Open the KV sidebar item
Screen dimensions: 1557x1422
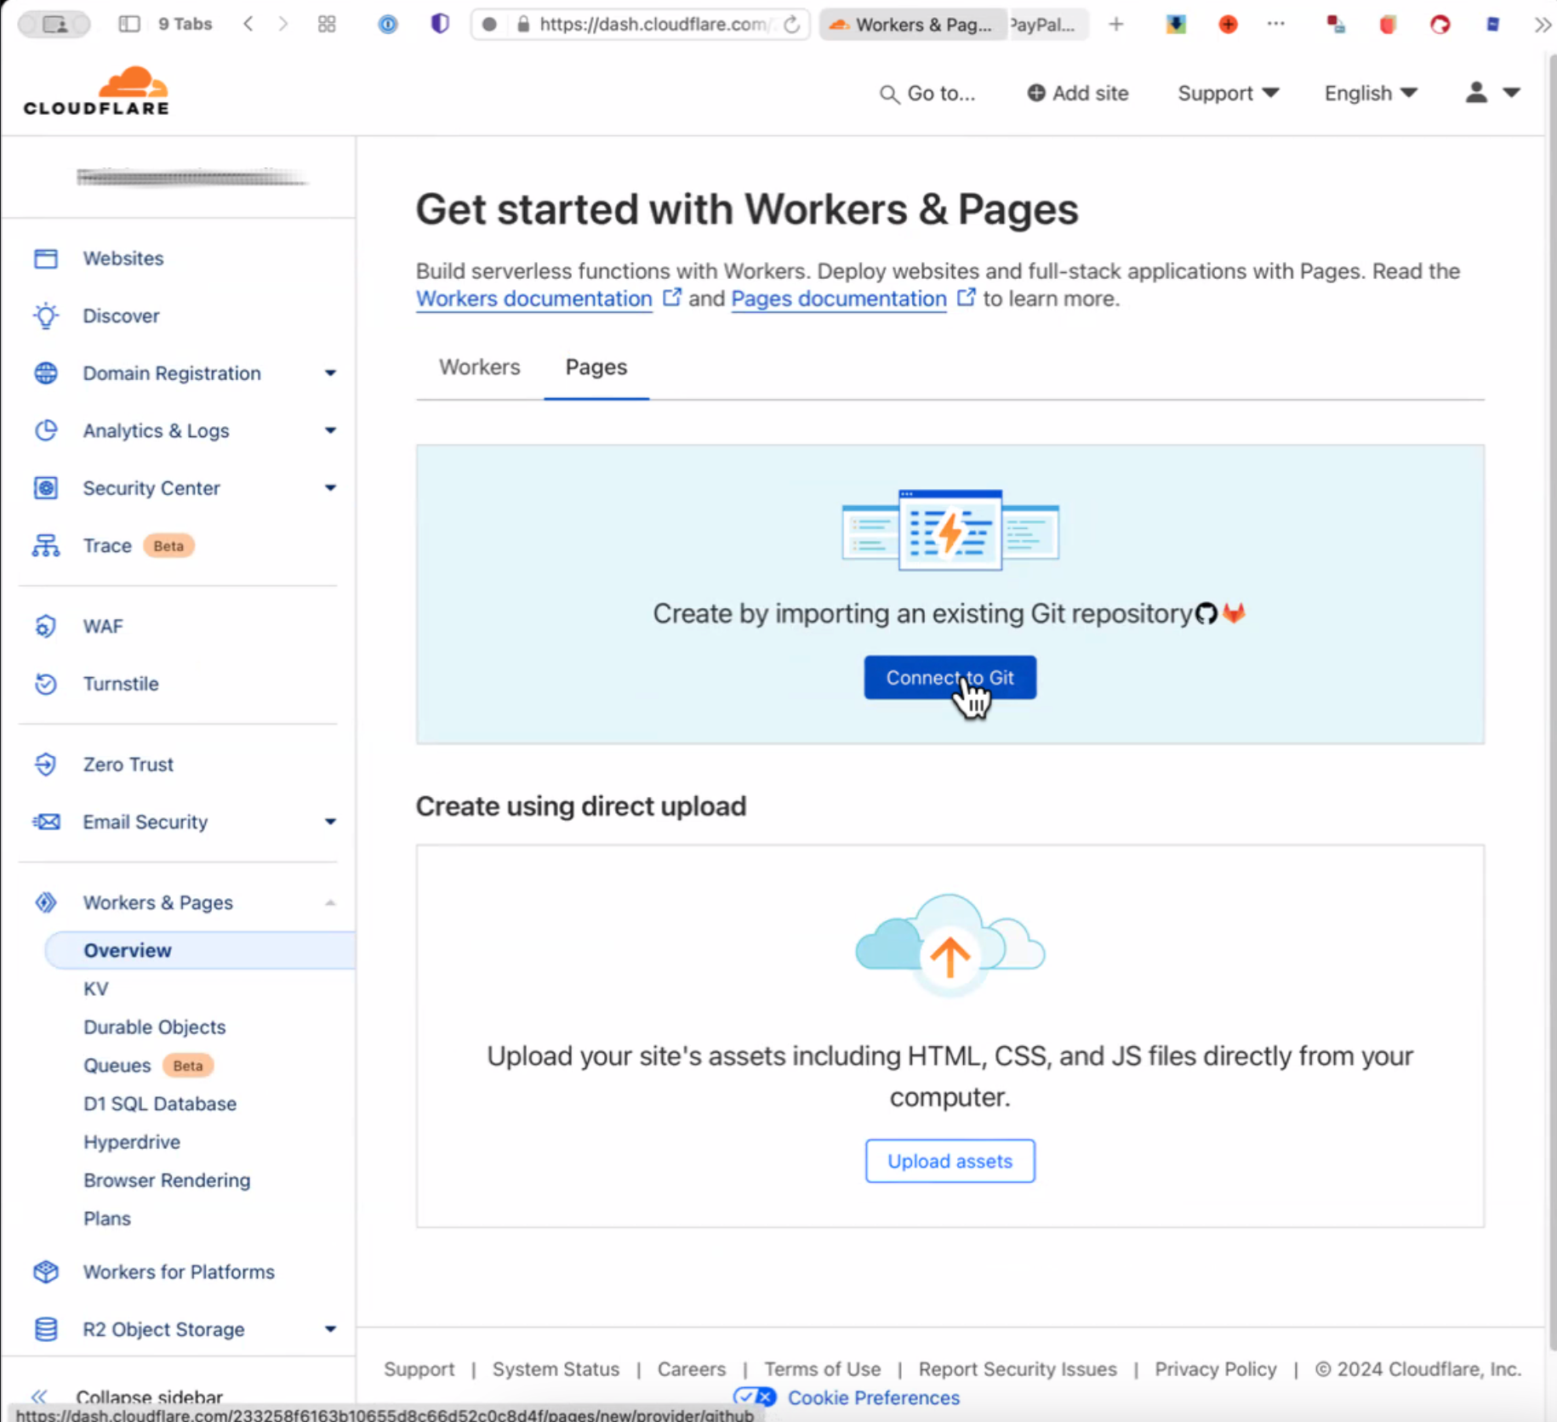[x=96, y=988]
